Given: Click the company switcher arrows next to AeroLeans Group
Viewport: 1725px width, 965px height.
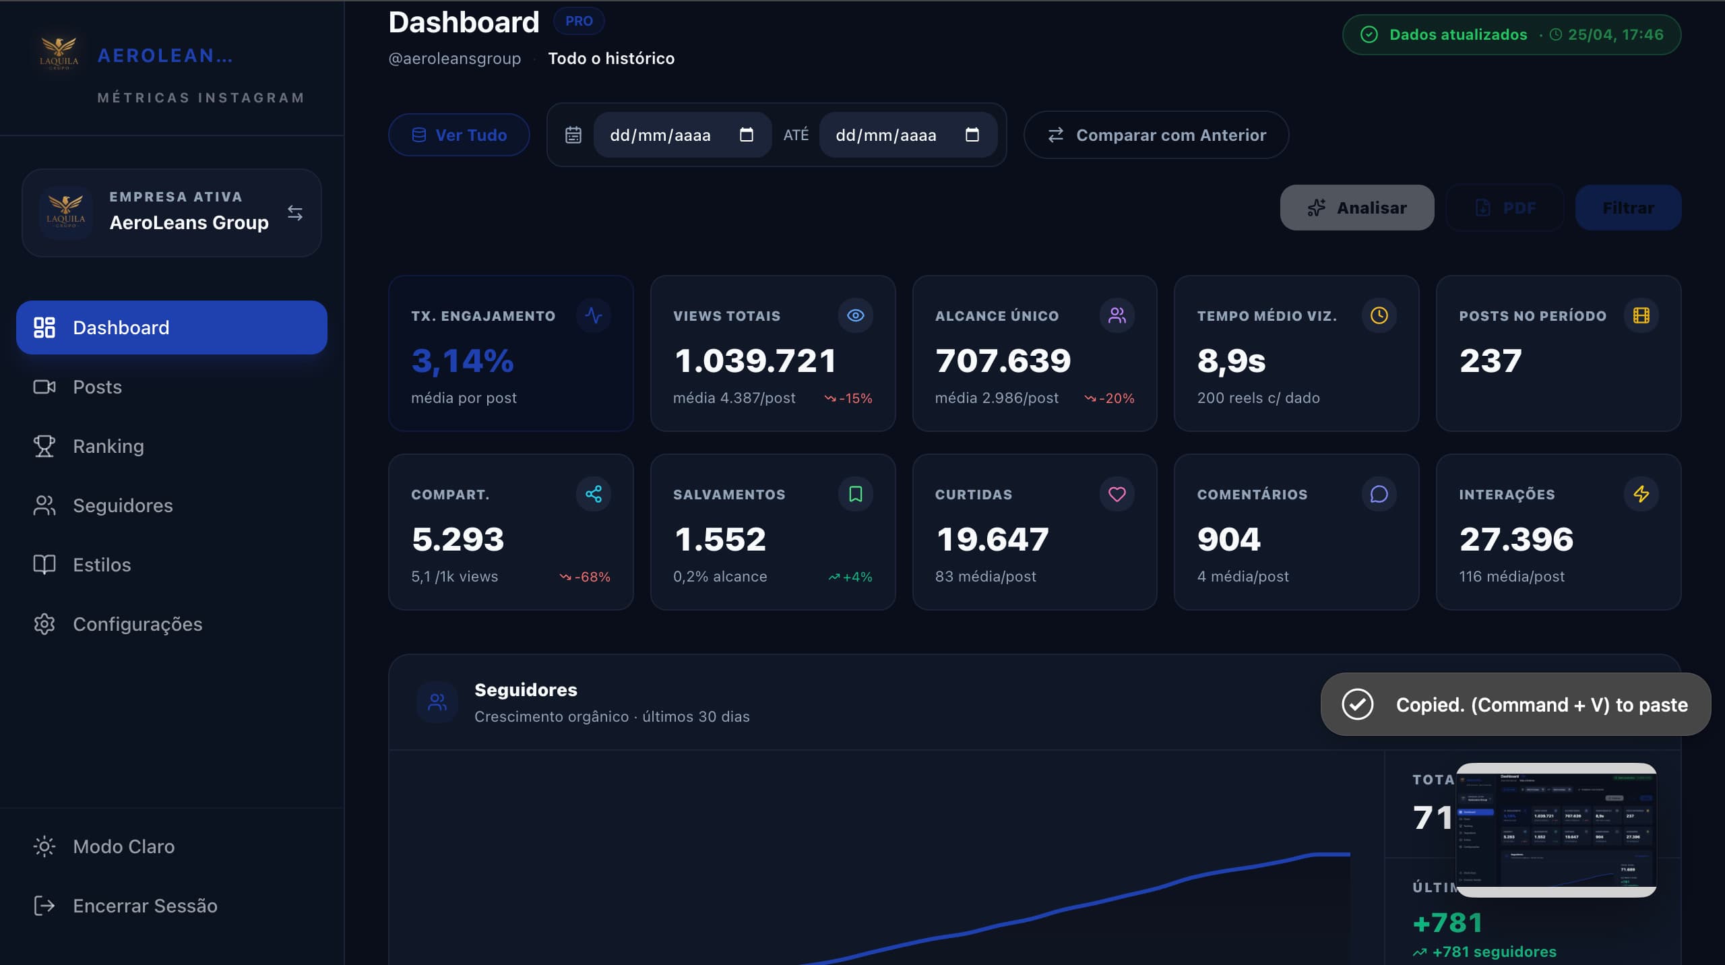Looking at the screenshot, I should pos(295,213).
